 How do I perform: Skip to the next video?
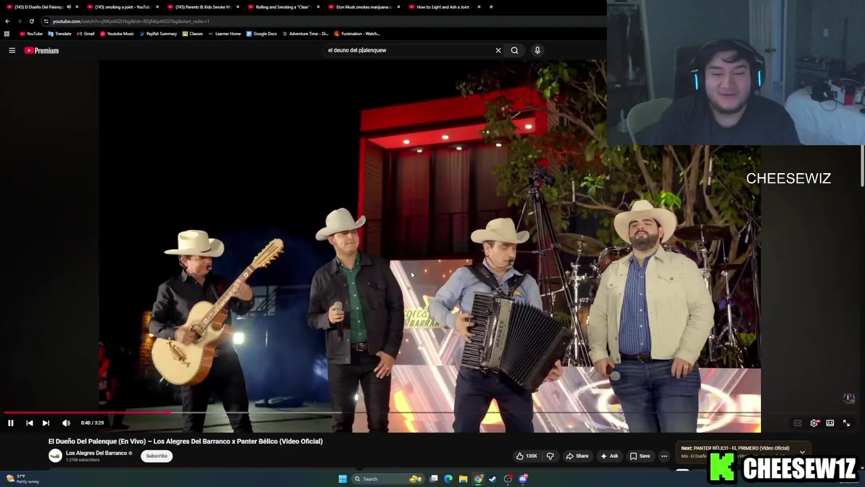[x=46, y=423]
